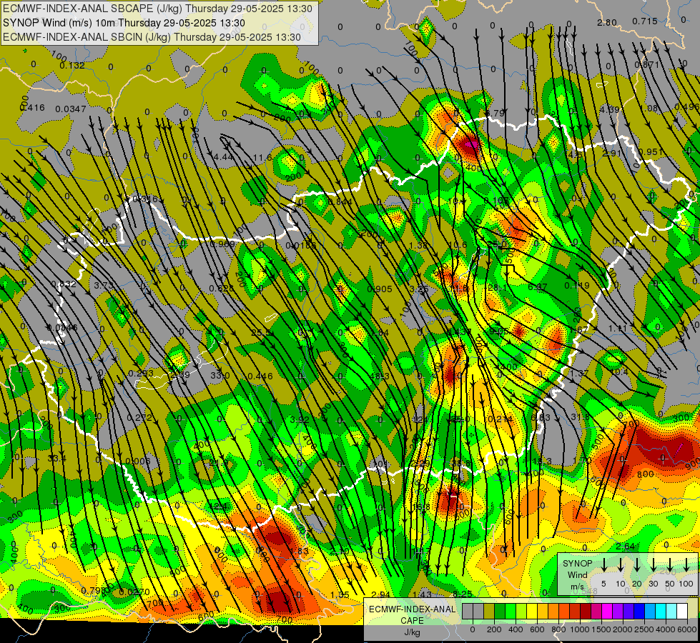Image resolution: width=700 pixels, height=643 pixels.
Task: Click the 28.1 station value on the map
Action: [497, 288]
